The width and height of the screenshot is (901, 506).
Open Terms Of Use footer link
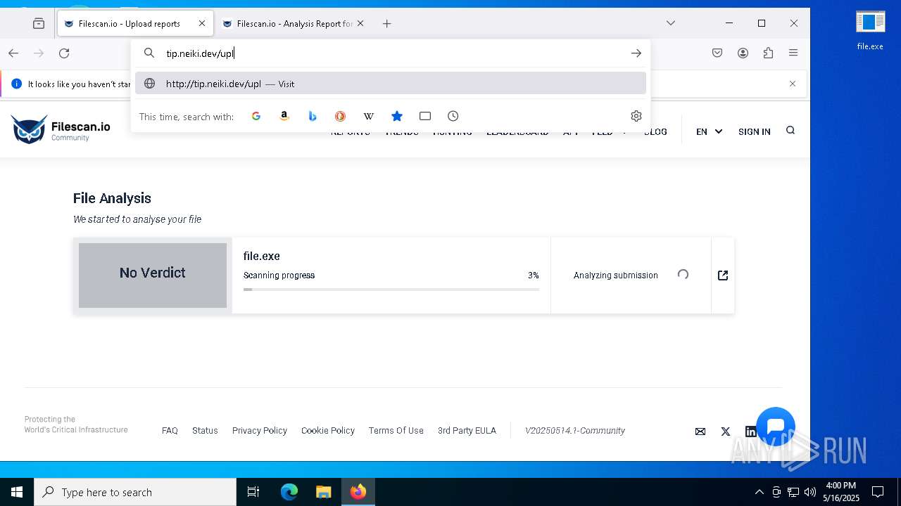tap(396, 431)
